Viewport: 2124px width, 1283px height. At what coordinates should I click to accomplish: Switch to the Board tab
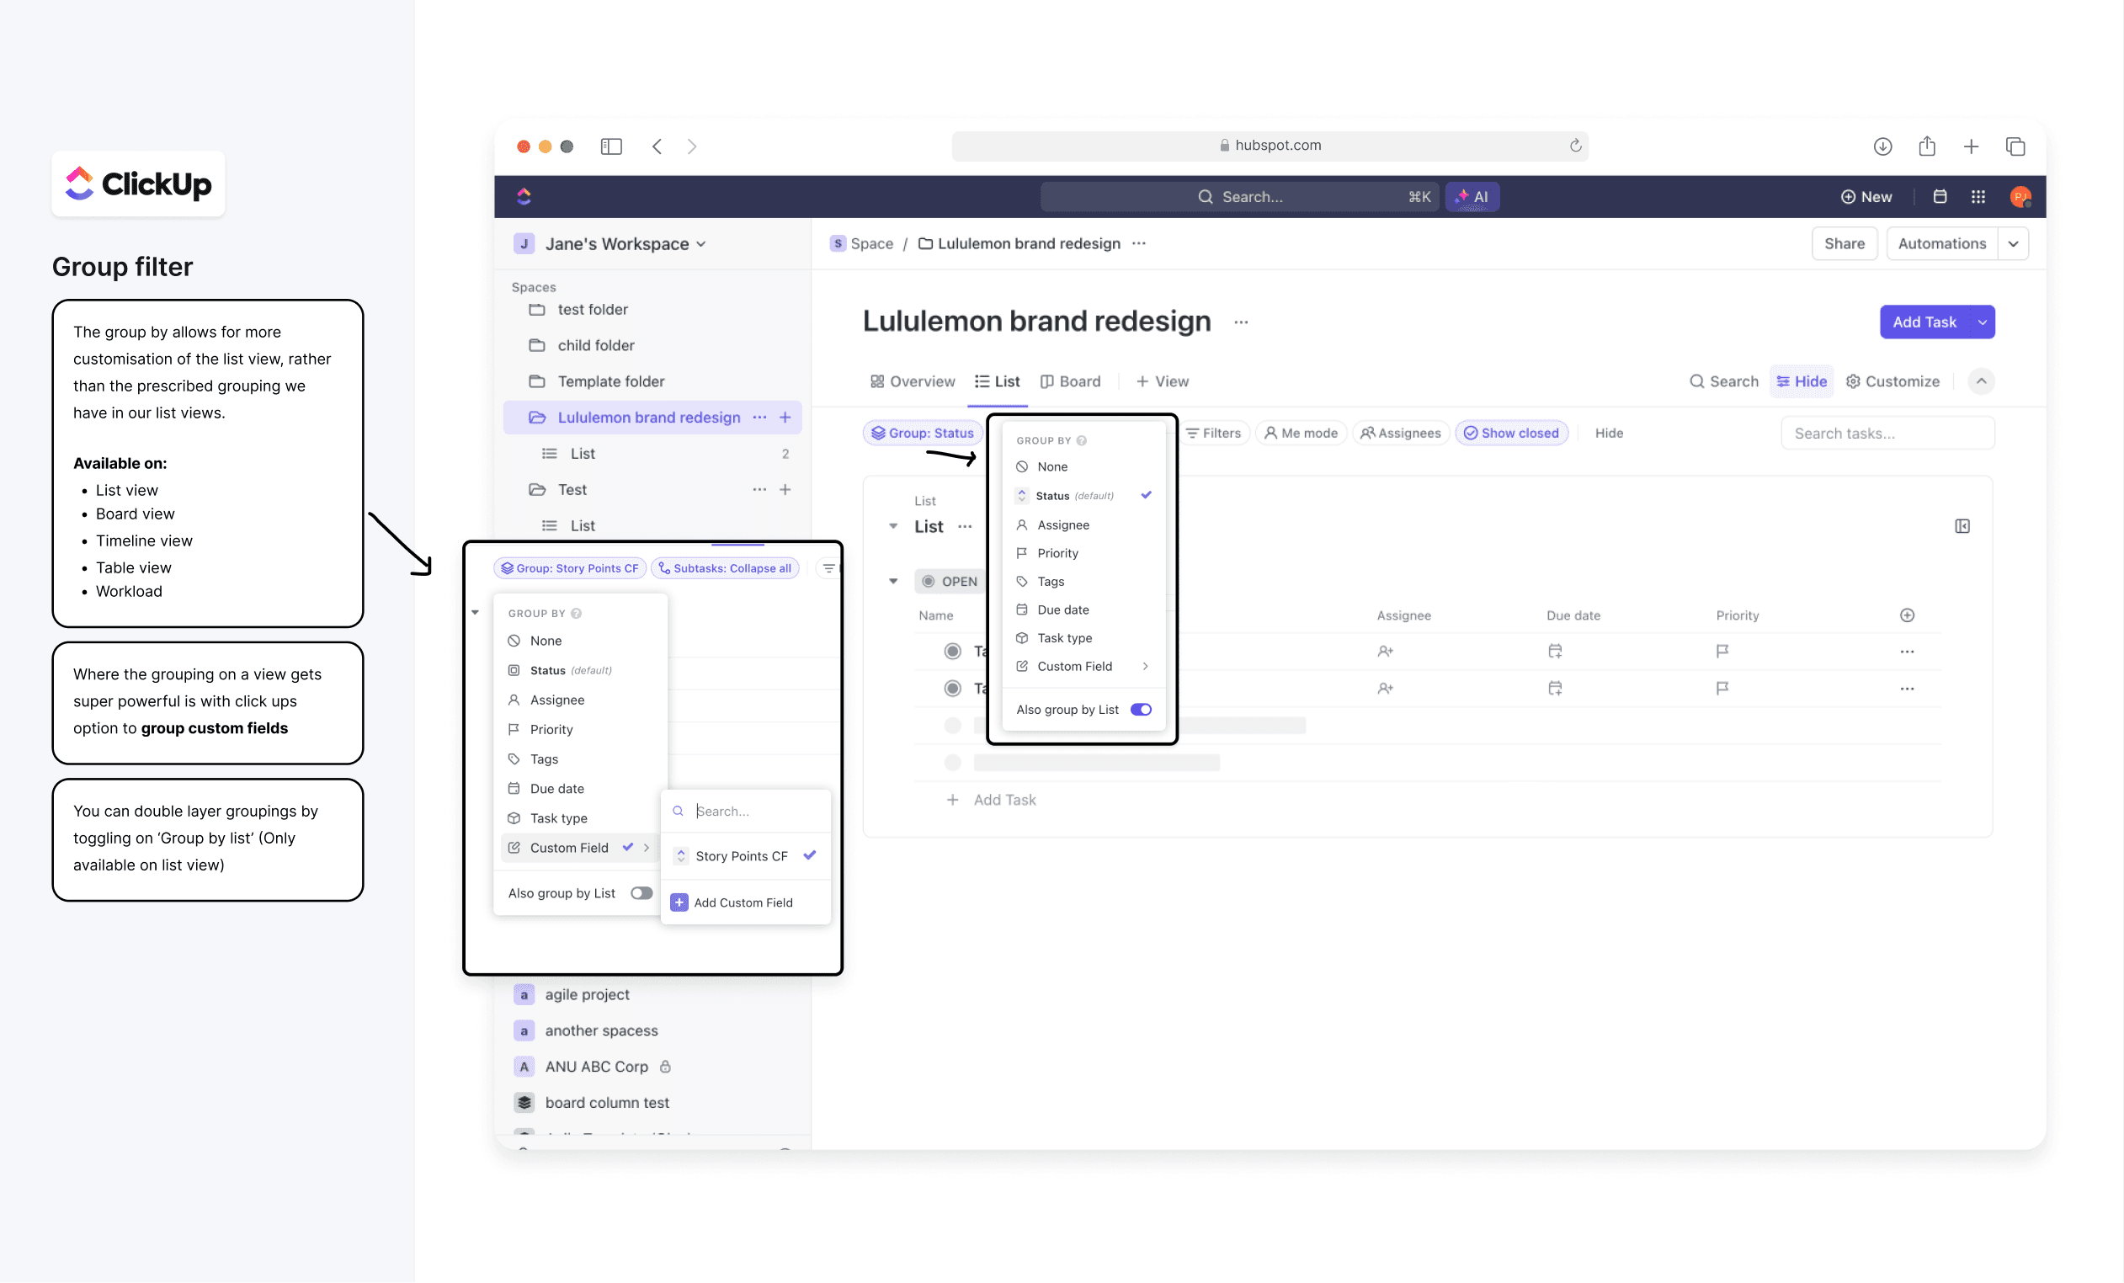click(x=1070, y=381)
